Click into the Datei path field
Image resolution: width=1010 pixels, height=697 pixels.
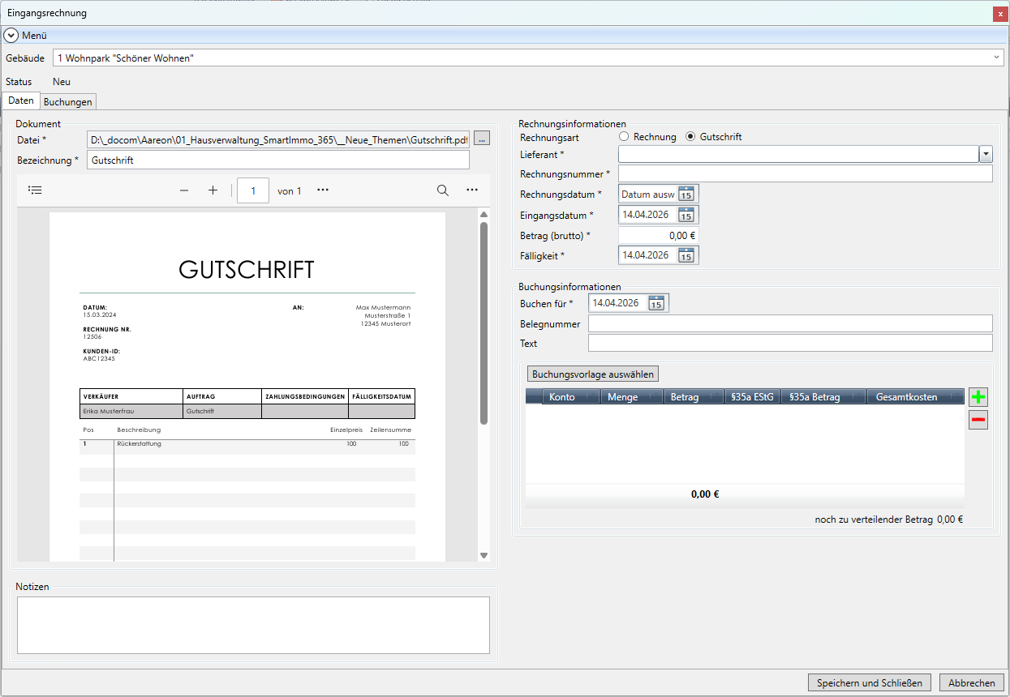coord(277,139)
